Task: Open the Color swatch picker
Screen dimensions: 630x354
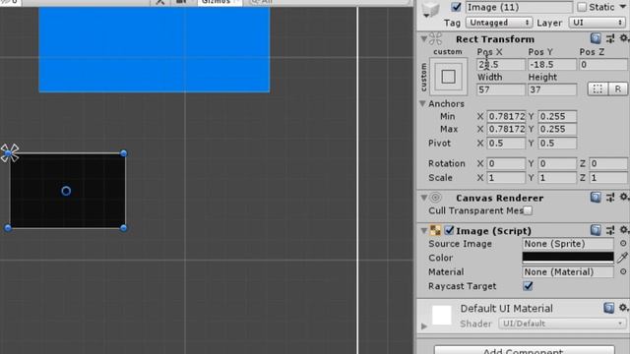Action: (568, 258)
